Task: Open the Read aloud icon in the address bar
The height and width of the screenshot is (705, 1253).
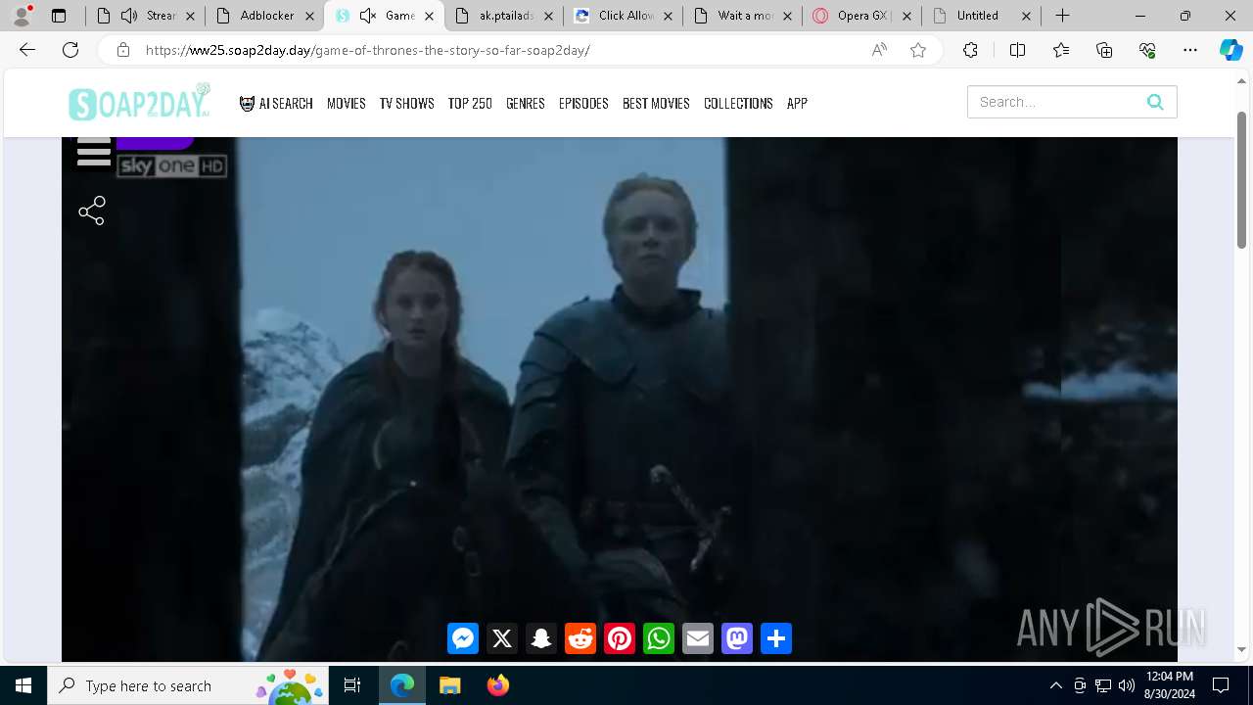Action: point(879,50)
